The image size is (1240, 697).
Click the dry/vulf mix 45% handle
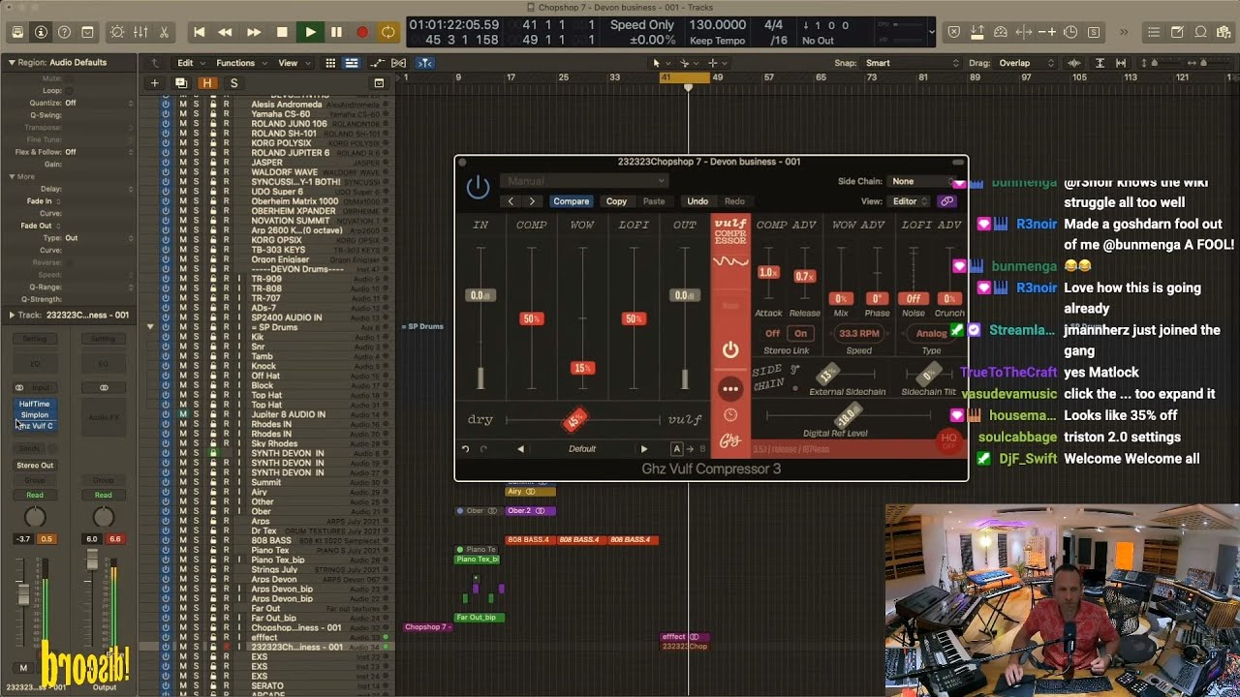(575, 420)
